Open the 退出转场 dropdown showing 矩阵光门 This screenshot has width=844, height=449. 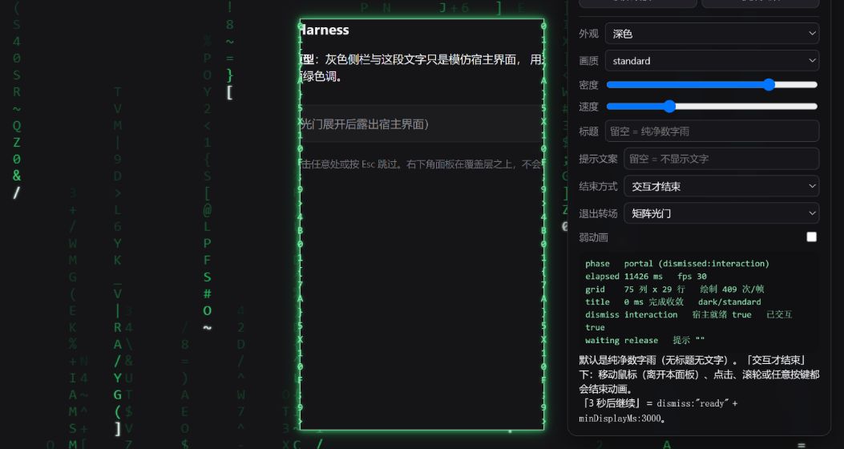[x=721, y=213]
